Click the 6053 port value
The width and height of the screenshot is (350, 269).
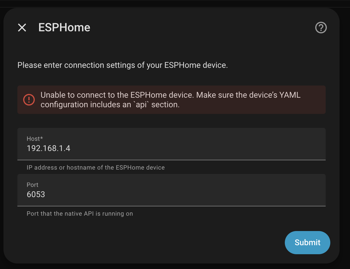pos(36,194)
